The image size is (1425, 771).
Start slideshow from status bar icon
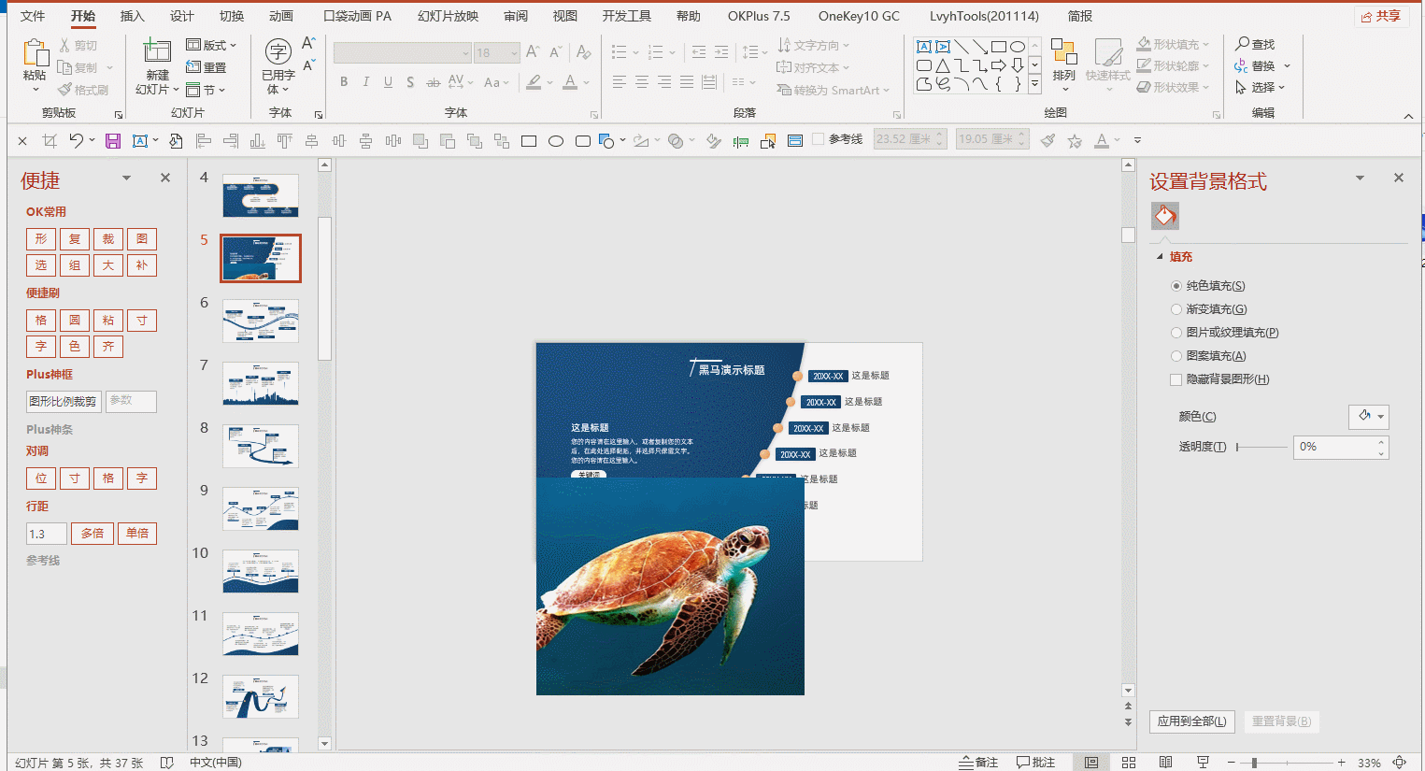pos(1203,763)
